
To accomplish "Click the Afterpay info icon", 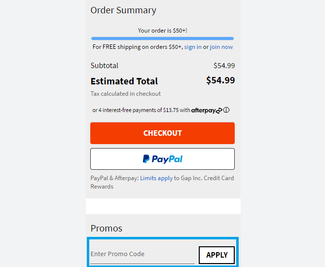I will [x=227, y=111].
